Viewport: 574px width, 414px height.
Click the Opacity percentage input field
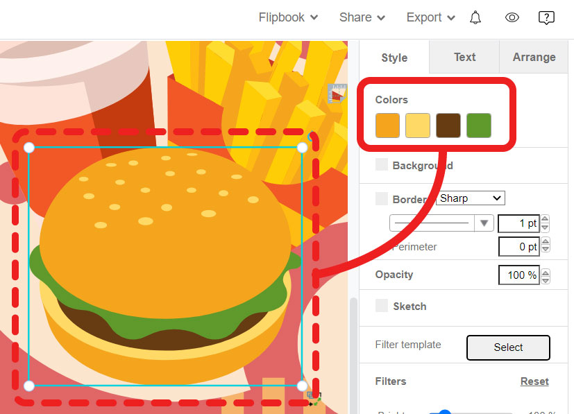(x=518, y=275)
